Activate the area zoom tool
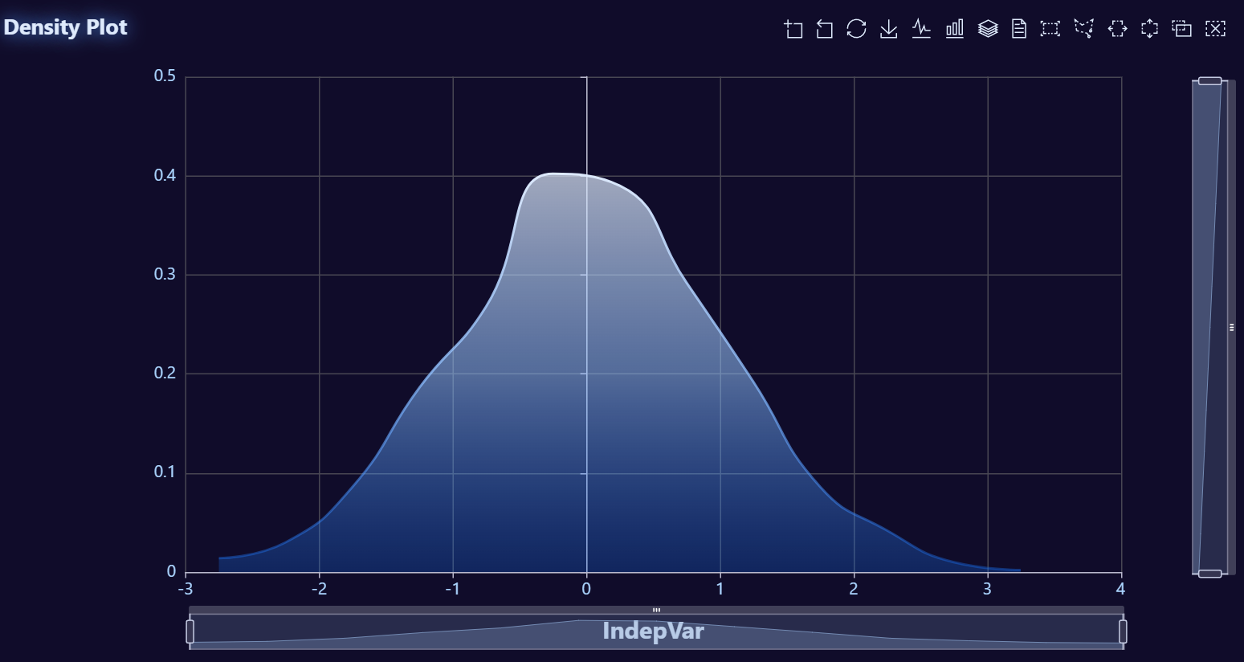 (x=793, y=29)
